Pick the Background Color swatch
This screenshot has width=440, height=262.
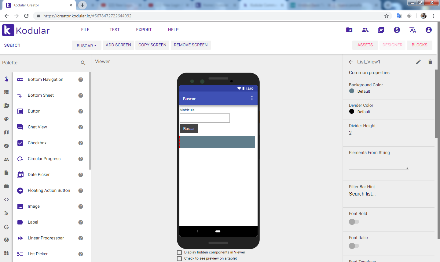[x=352, y=91]
